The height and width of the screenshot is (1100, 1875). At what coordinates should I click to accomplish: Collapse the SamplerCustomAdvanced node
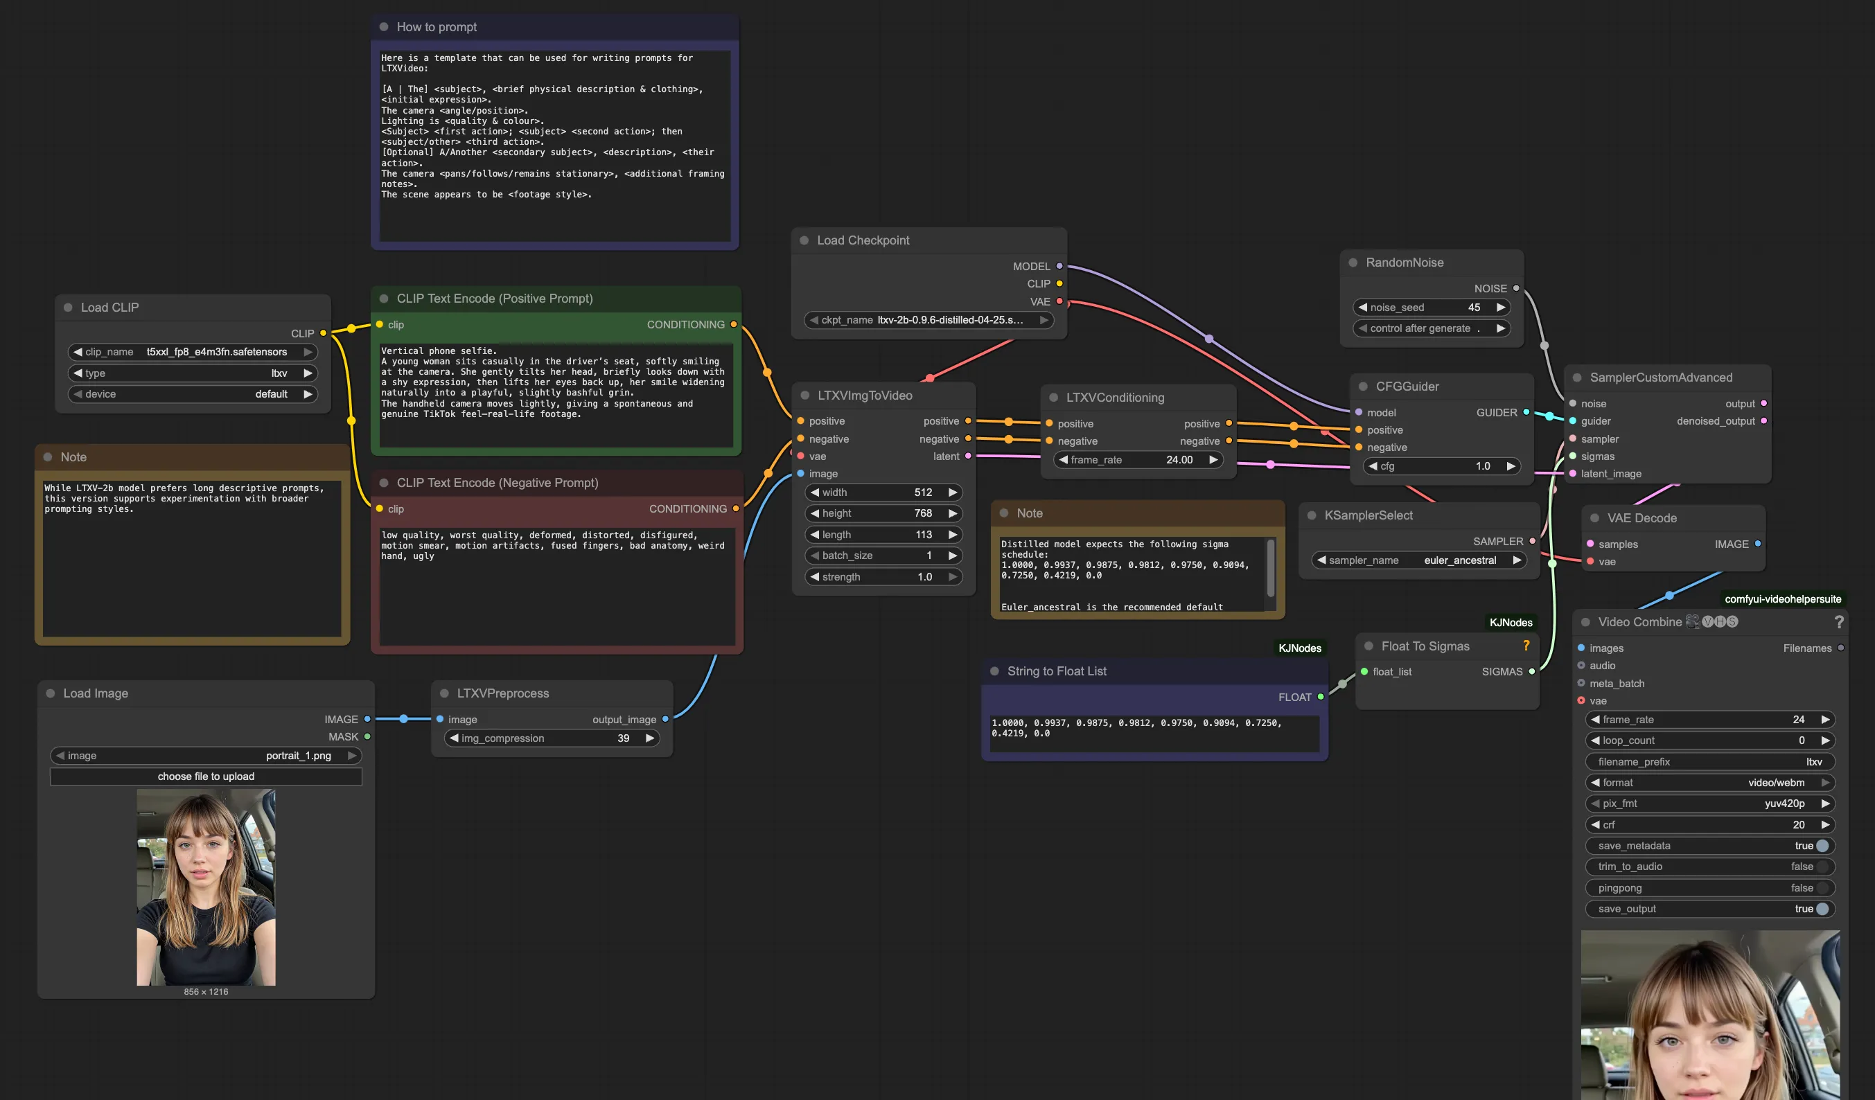click(x=1576, y=377)
